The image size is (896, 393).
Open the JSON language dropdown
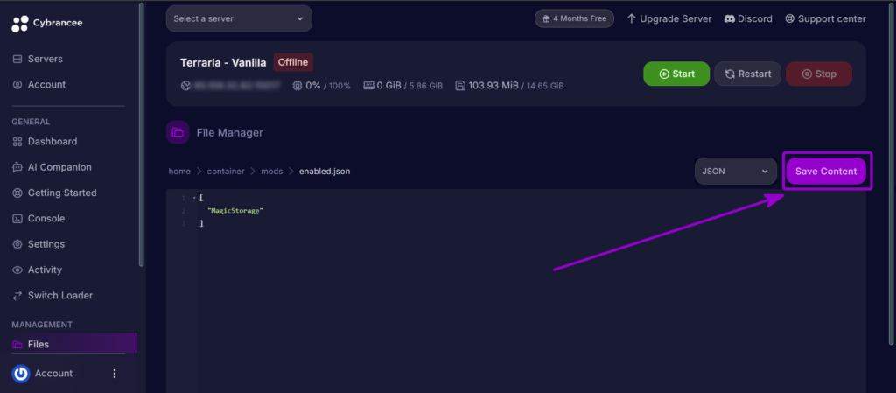pos(735,172)
